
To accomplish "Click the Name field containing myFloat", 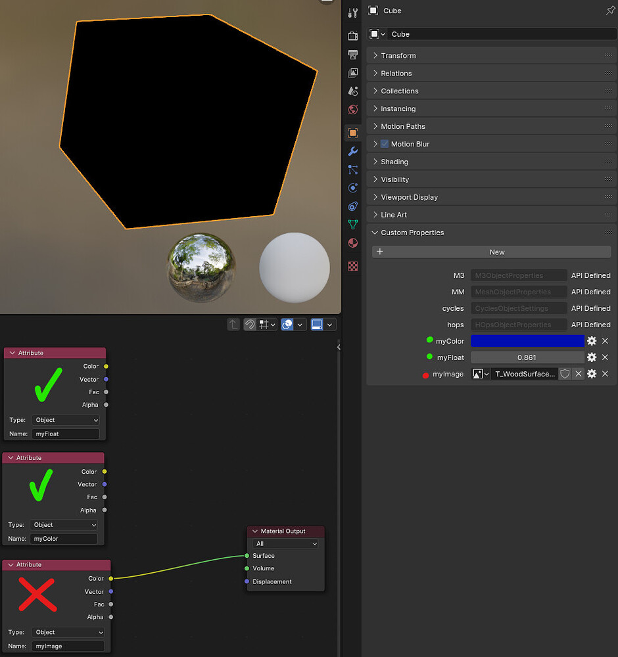I will point(65,434).
